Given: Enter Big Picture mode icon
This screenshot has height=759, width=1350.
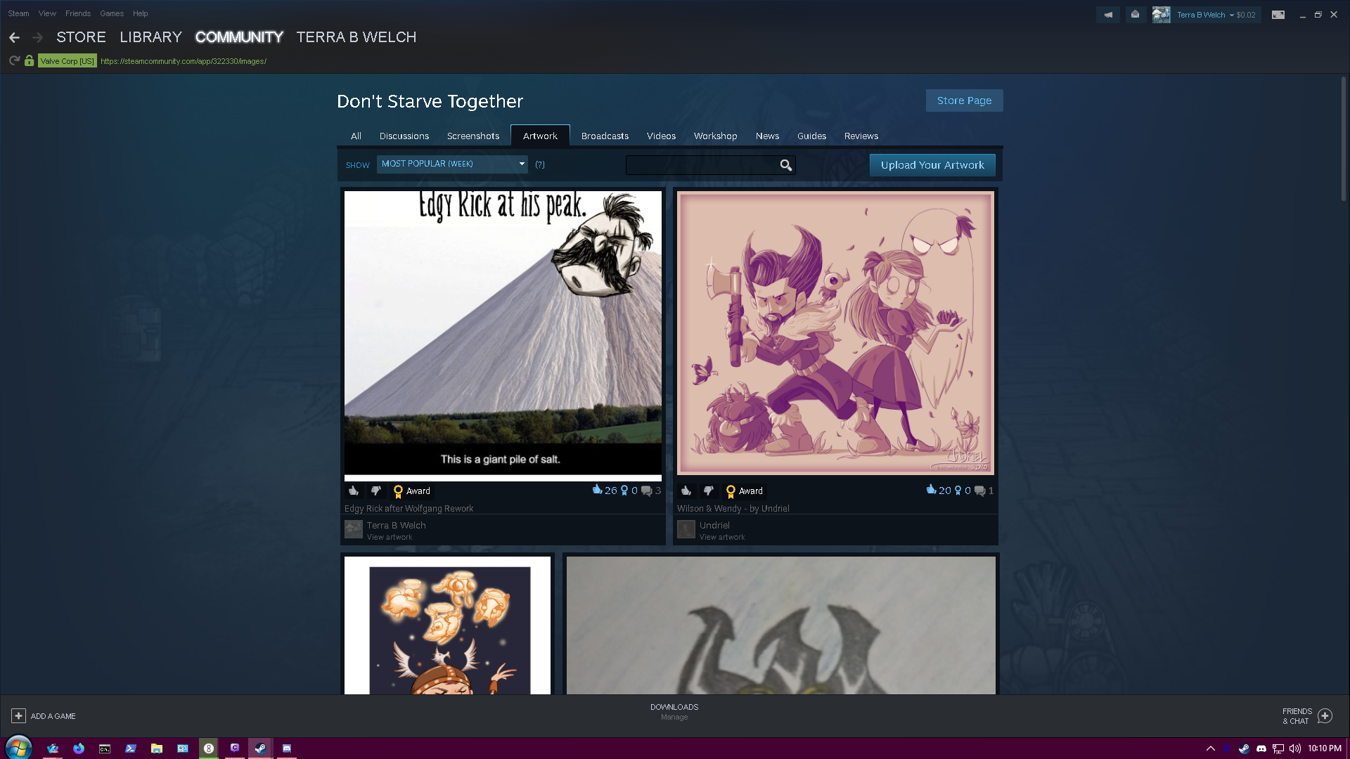Looking at the screenshot, I should click(1278, 15).
